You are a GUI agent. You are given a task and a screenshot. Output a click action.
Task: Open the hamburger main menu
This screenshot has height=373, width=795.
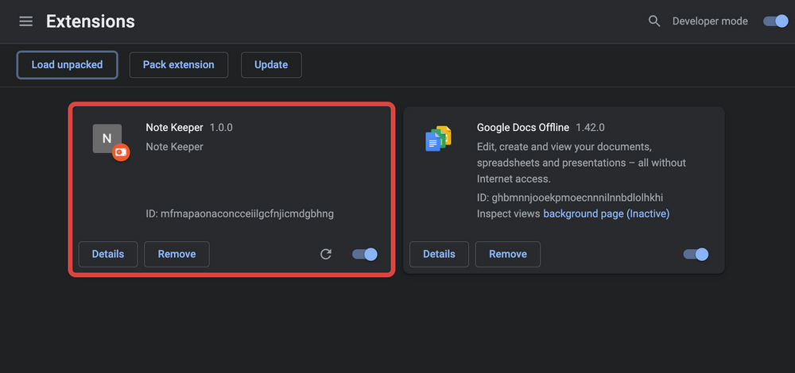tap(26, 21)
